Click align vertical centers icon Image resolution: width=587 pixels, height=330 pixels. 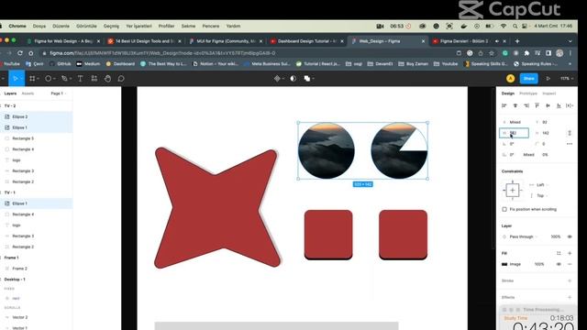tap(548, 106)
